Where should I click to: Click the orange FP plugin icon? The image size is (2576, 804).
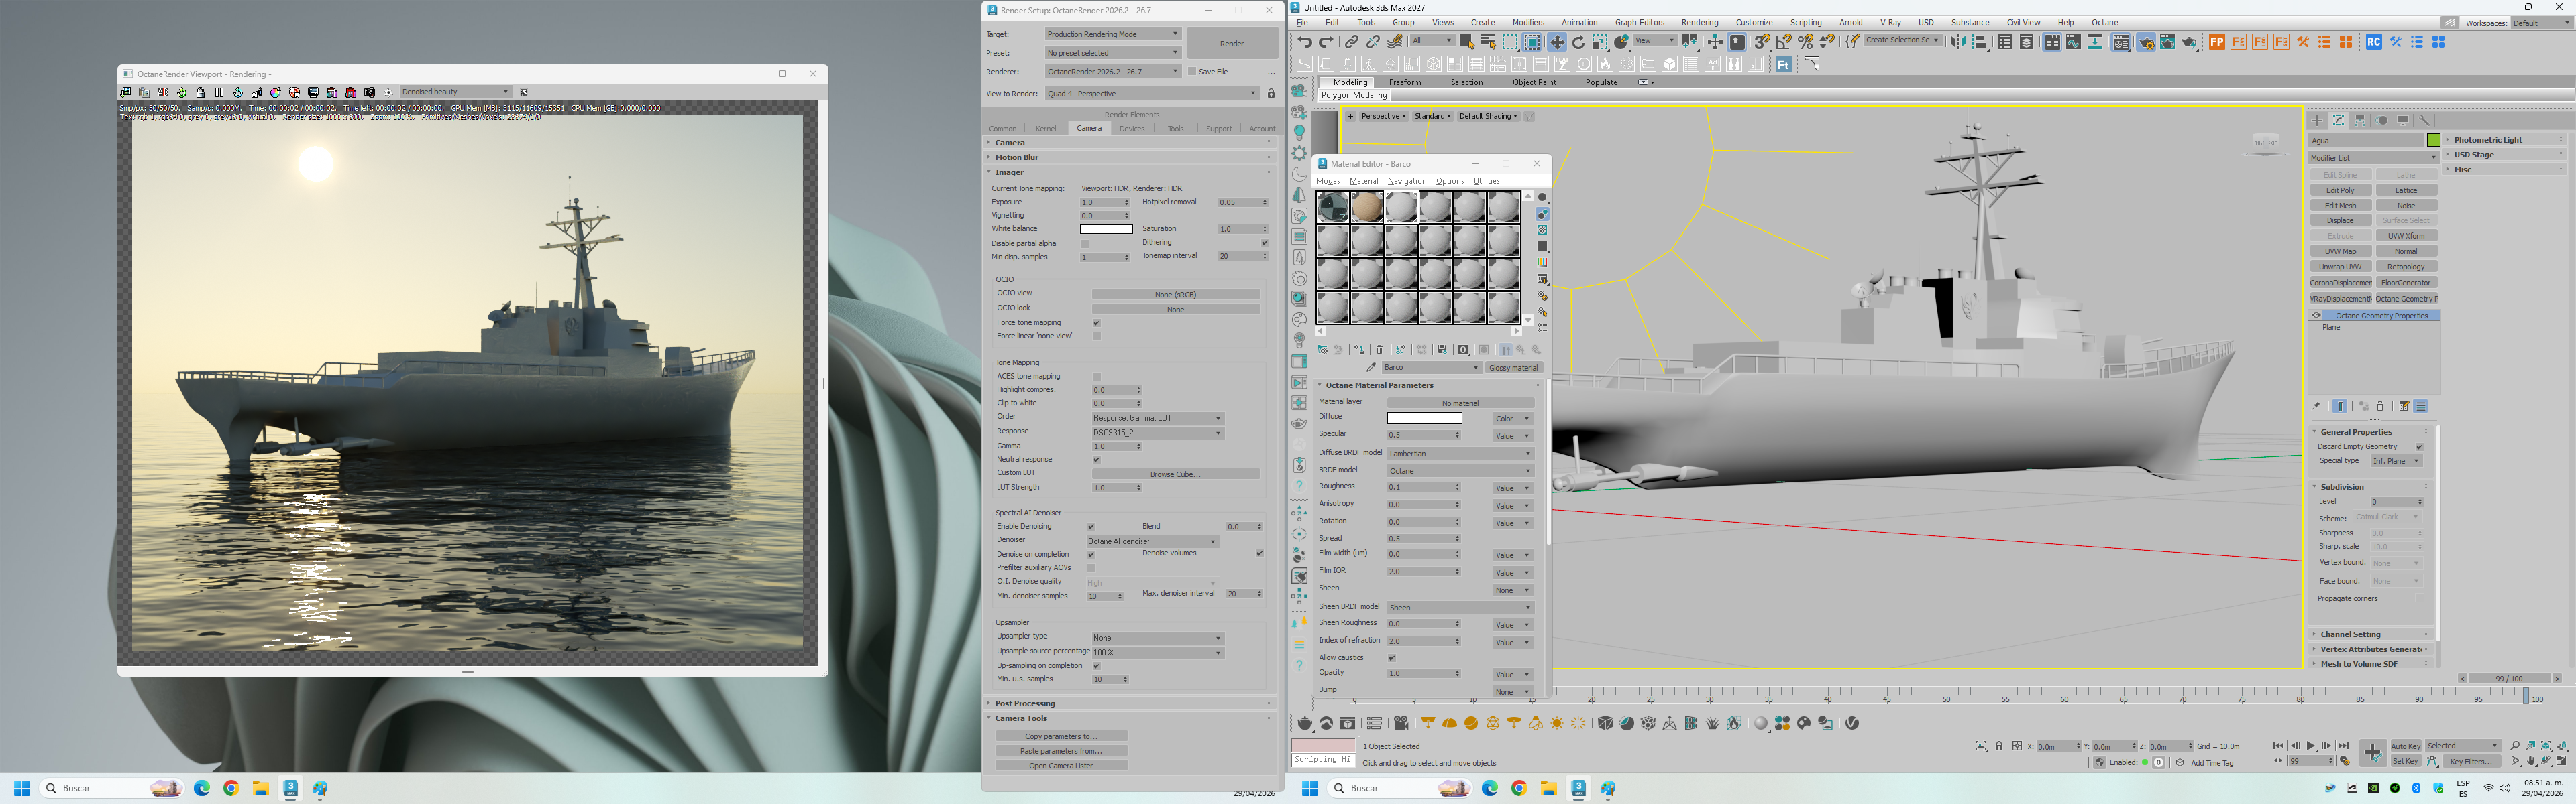tap(2217, 42)
